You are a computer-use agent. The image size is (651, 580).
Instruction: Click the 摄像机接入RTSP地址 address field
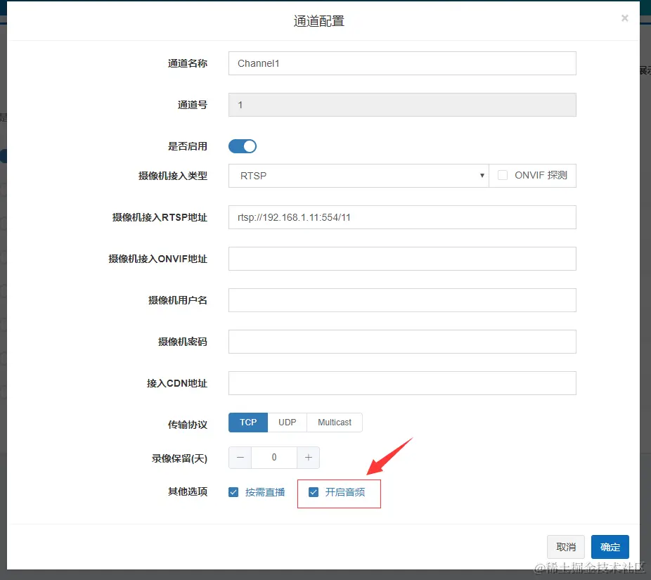[x=402, y=217]
